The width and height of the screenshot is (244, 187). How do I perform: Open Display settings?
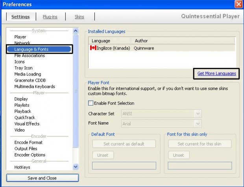pyautogui.click(x=21, y=99)
